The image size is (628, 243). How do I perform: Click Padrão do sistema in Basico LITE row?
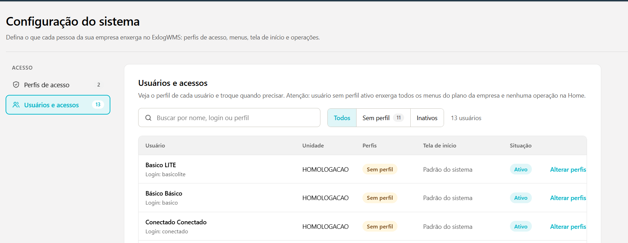pyautogui.click(x=447, y=170)
